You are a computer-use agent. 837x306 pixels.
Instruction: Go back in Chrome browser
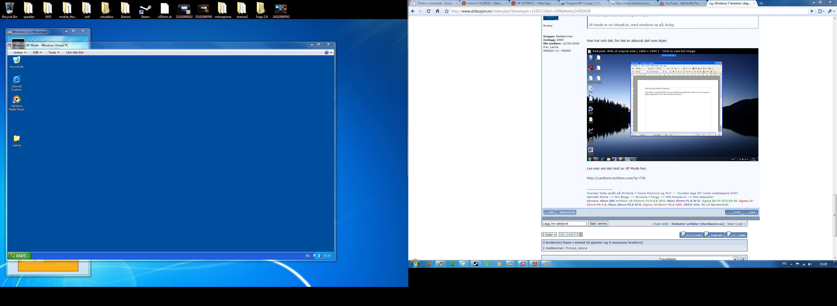coord(413,11)
